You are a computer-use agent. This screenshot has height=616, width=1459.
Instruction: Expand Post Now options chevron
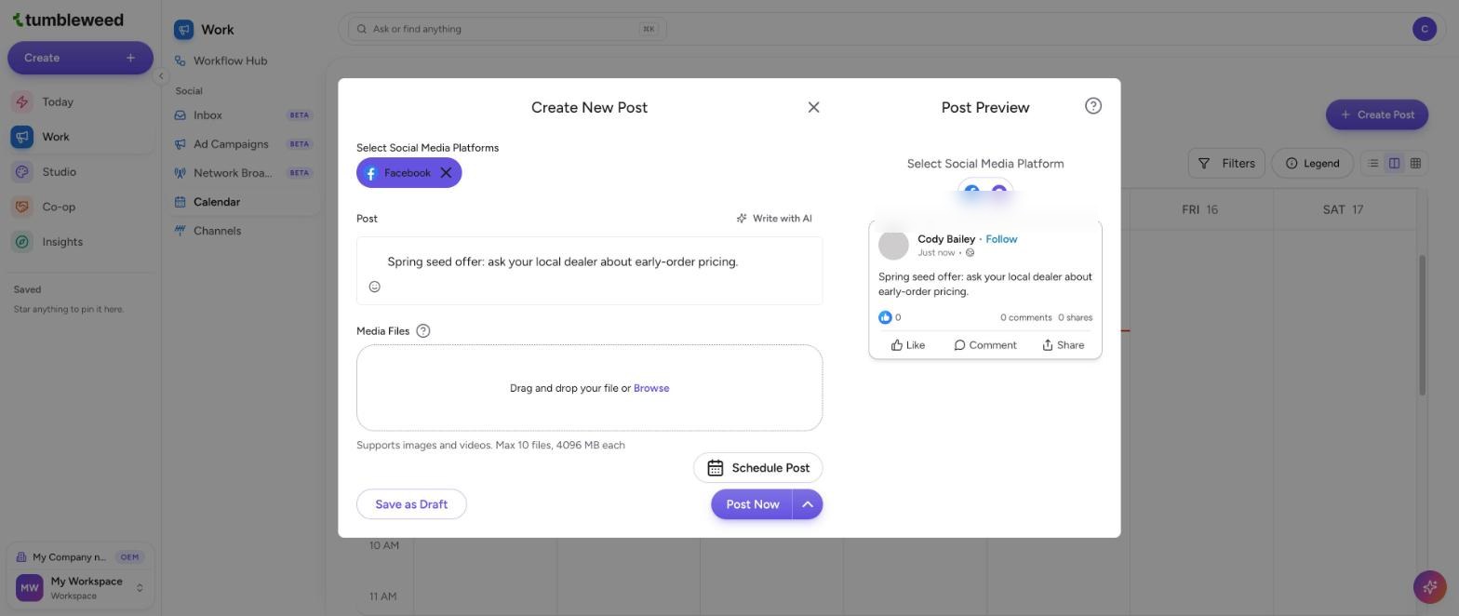(x=808, y=504)
